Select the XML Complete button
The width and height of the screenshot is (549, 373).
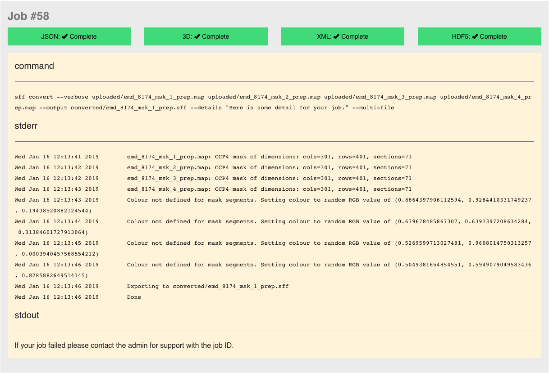(343, 36)
